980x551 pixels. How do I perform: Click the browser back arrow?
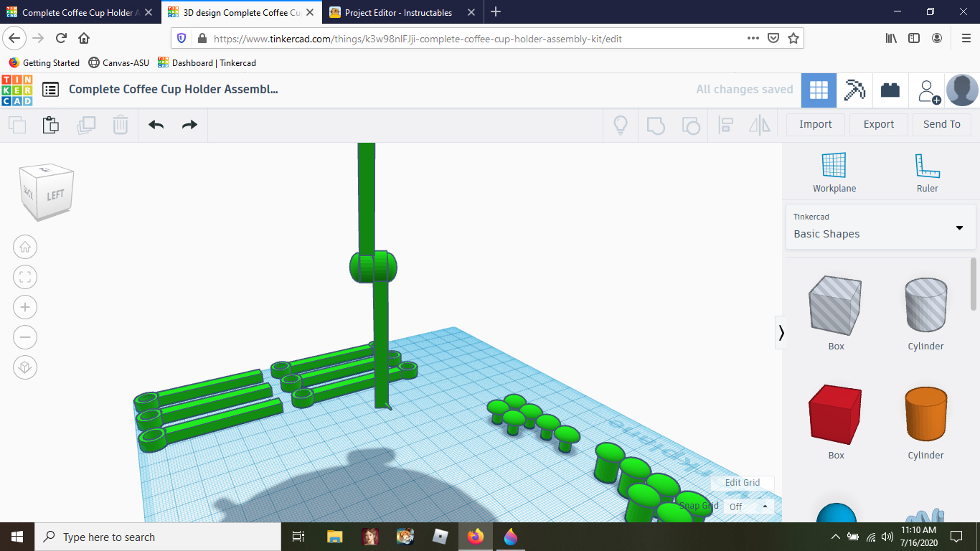click(x=15, y=39)
